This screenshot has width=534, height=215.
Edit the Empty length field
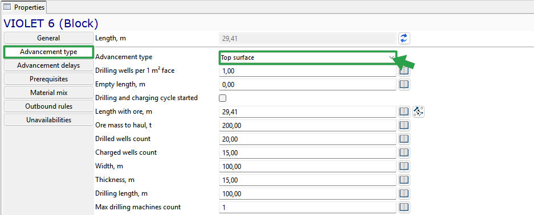[x=308, y=85]
